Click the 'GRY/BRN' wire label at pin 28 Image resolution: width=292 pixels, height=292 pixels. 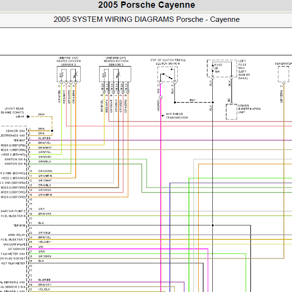click(x=45, y=257)
